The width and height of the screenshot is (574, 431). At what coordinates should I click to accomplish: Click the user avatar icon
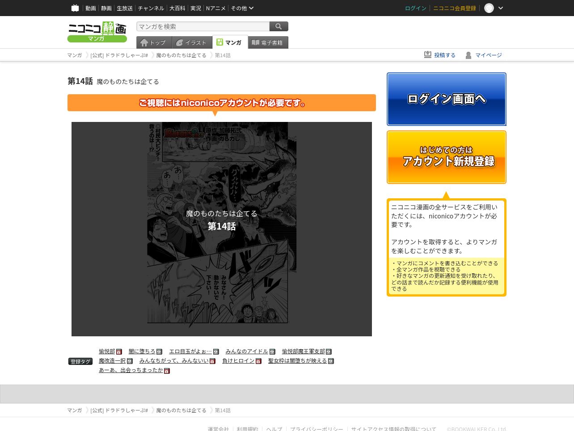coord(489,8)
